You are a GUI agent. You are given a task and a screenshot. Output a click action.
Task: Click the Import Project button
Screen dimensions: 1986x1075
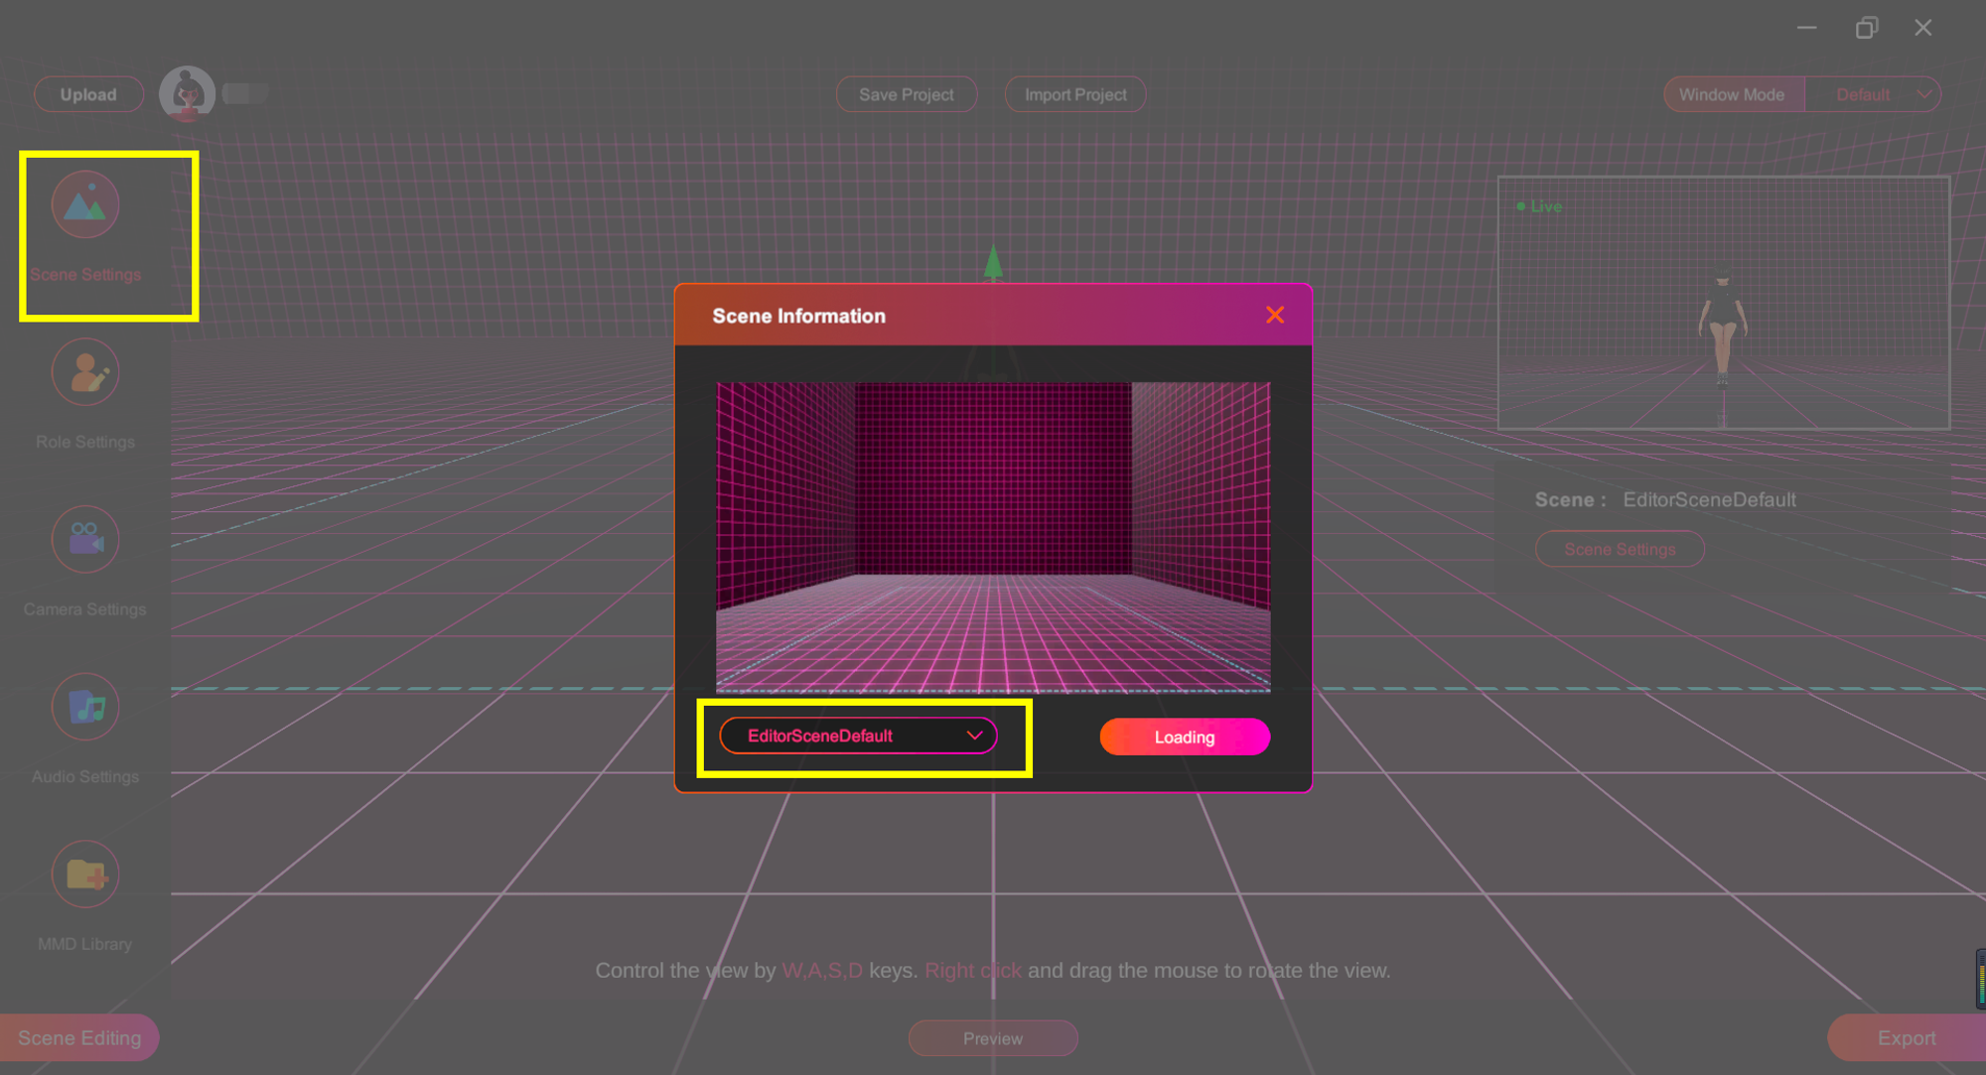[1074, 94]
